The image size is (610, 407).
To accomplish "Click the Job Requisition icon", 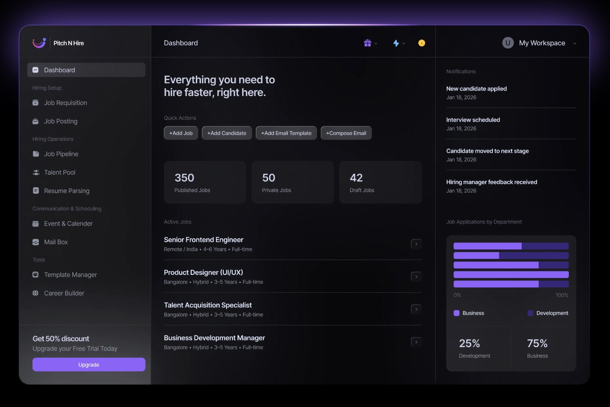I will (35, 103).
